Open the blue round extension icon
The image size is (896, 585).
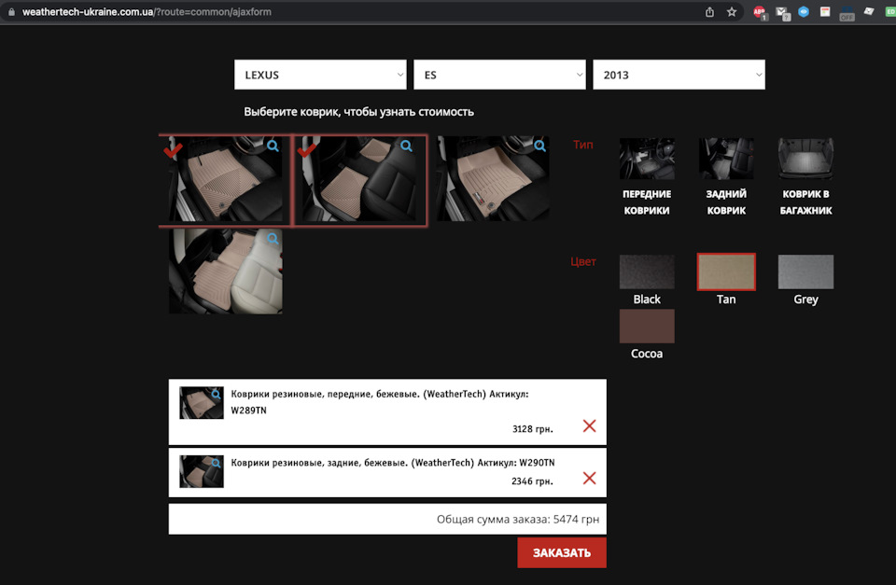click(804, 11)
